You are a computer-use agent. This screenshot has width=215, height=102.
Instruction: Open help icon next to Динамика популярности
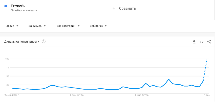pos(44,41)
